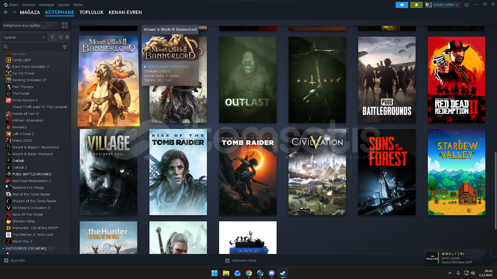Open the MAĞAZA tab
Viewport: 497px width, 279px height.
(30, 12)
